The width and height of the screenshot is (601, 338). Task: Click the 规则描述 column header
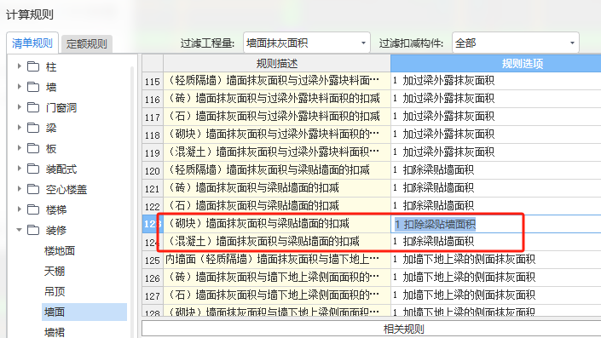(x=277, y=63)
